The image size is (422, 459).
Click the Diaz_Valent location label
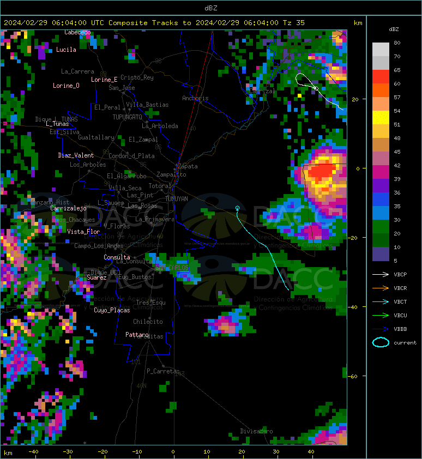pos(76,155)
